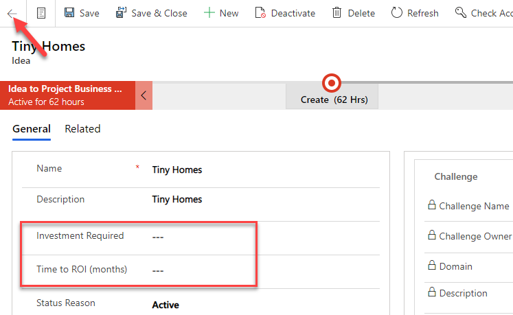Switch to the General tab
Screen dimensions: 513x315
(32, 129)
